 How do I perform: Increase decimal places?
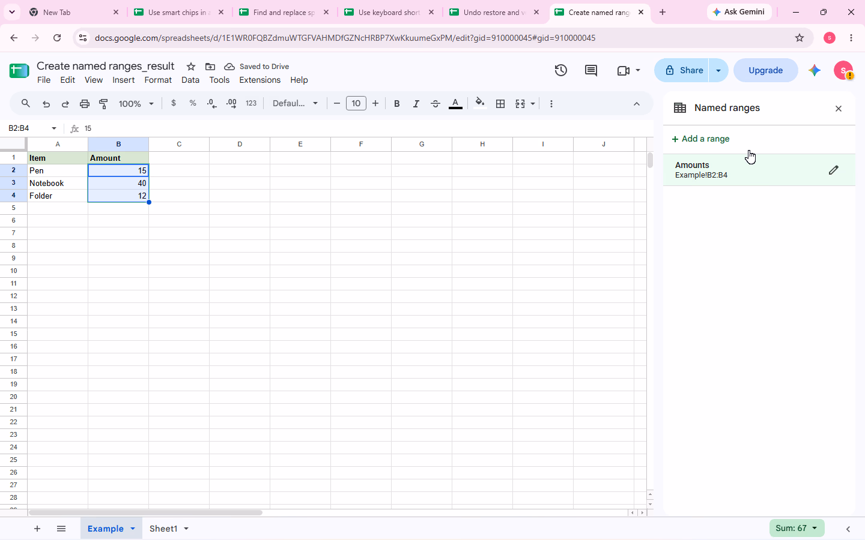[231, 103]
